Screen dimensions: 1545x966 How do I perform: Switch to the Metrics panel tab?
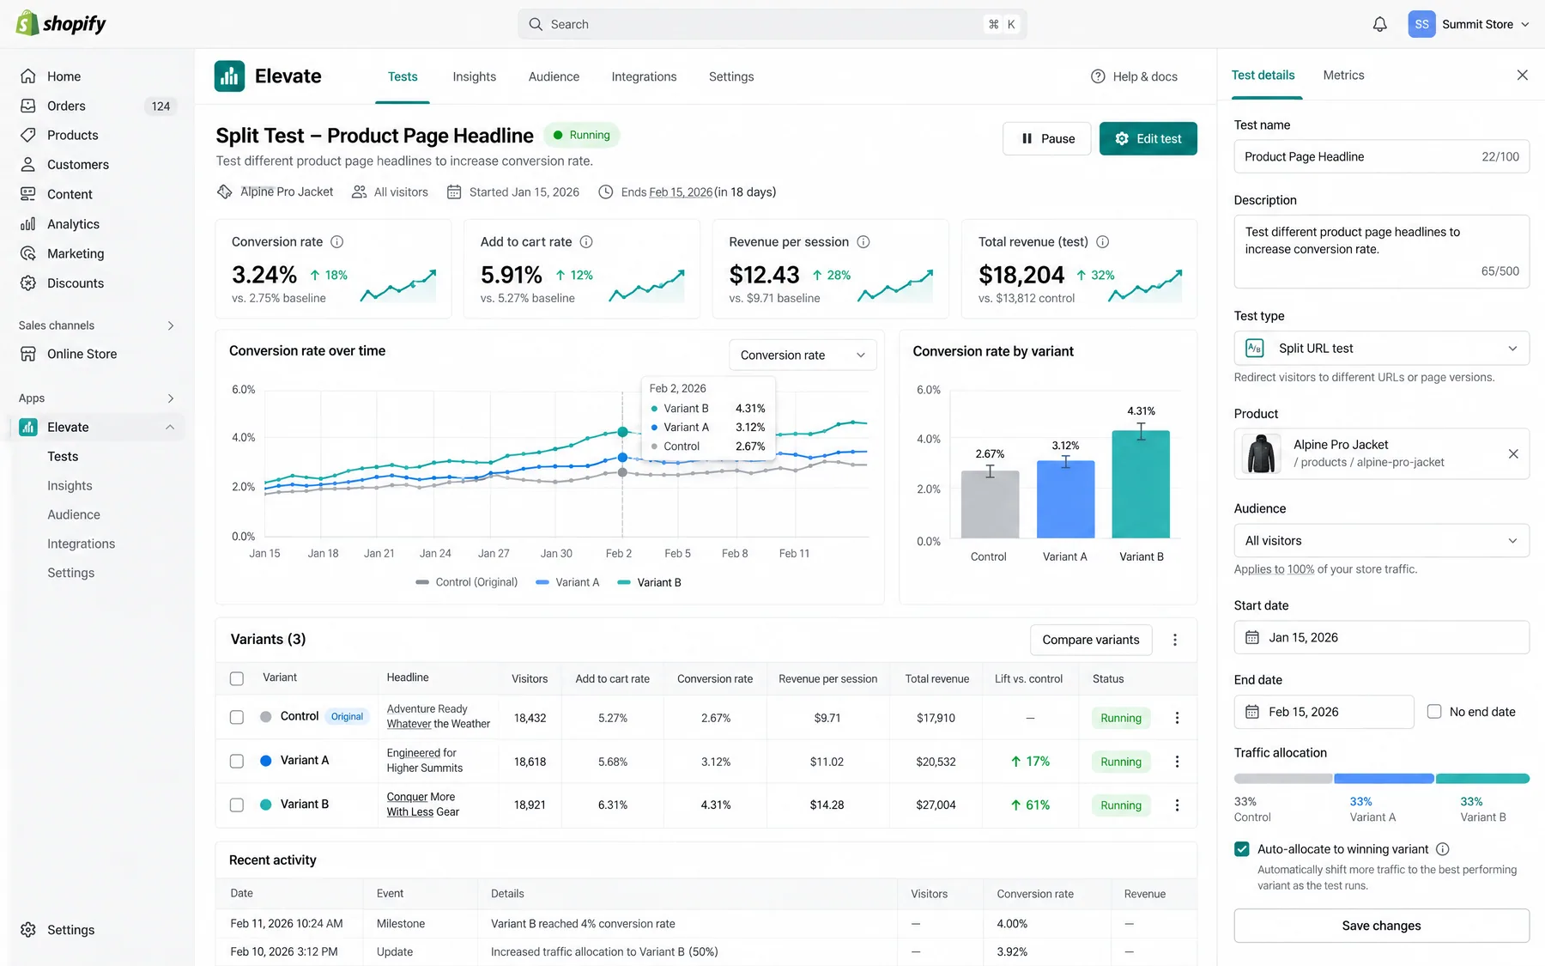click(x=1343, y=76)
